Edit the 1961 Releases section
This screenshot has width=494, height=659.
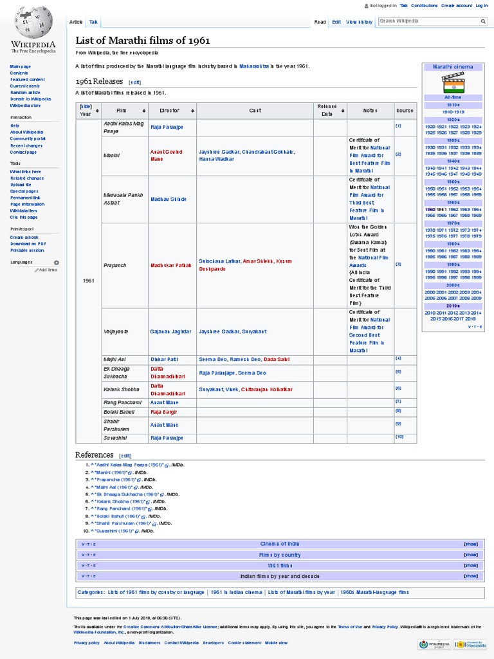(x=135, y=82)
